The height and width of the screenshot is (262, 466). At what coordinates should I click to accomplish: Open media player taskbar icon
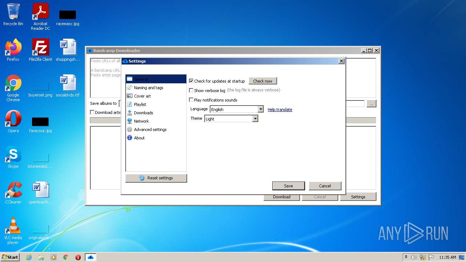[x=54, y=257]
